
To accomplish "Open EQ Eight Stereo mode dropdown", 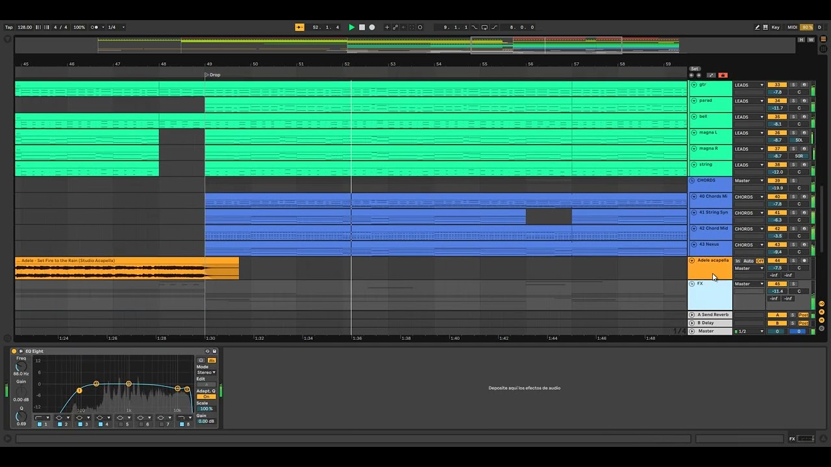I will point(206,372).
